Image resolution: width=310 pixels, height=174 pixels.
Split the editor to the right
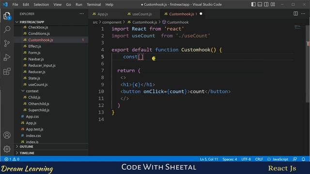coord(295,14)
